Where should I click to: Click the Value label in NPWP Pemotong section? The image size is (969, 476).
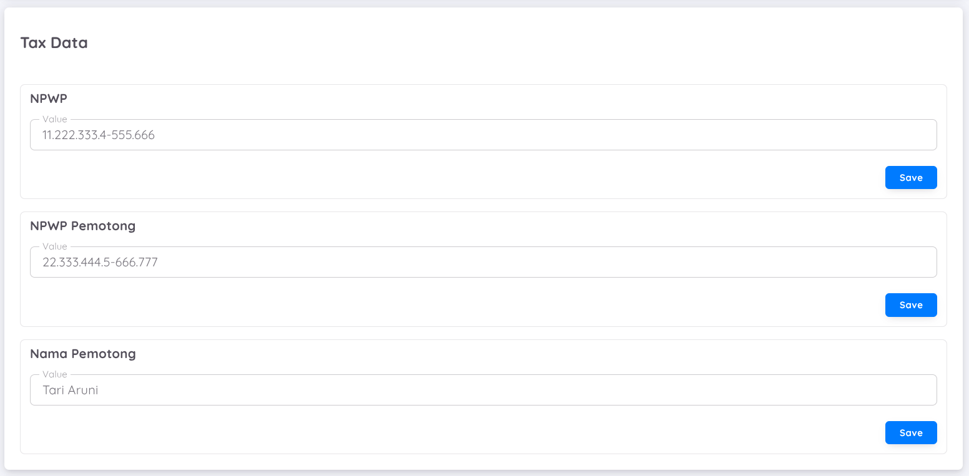tap(54, 246)
